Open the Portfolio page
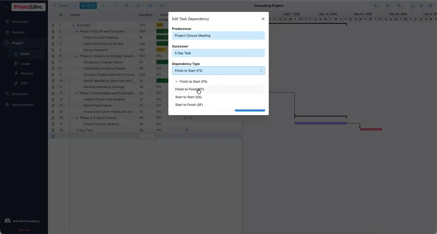 pos(18,32)
